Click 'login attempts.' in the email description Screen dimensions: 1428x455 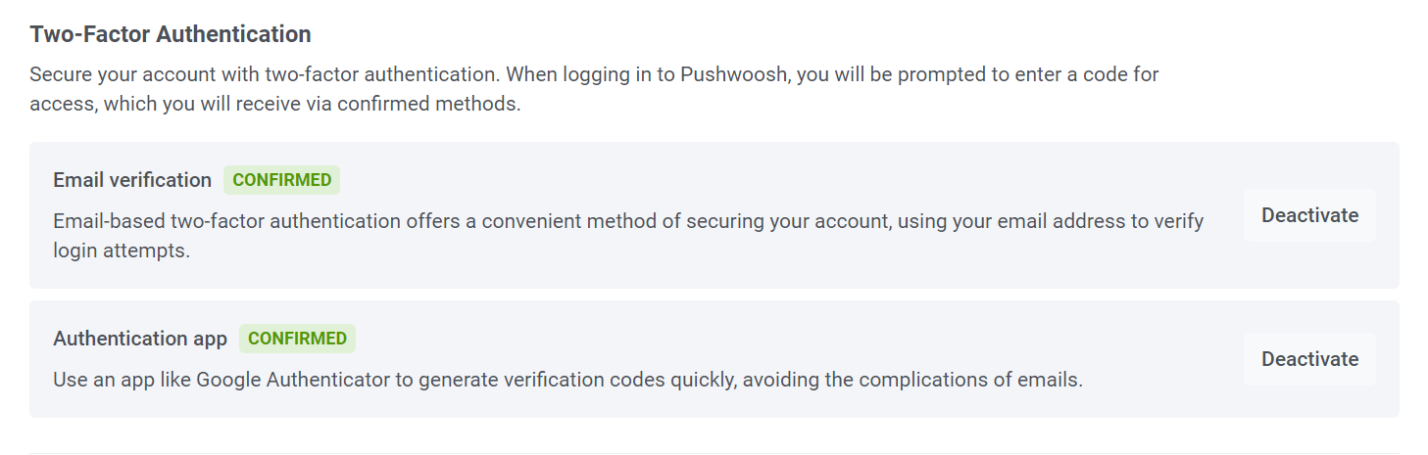click(122, 250)
